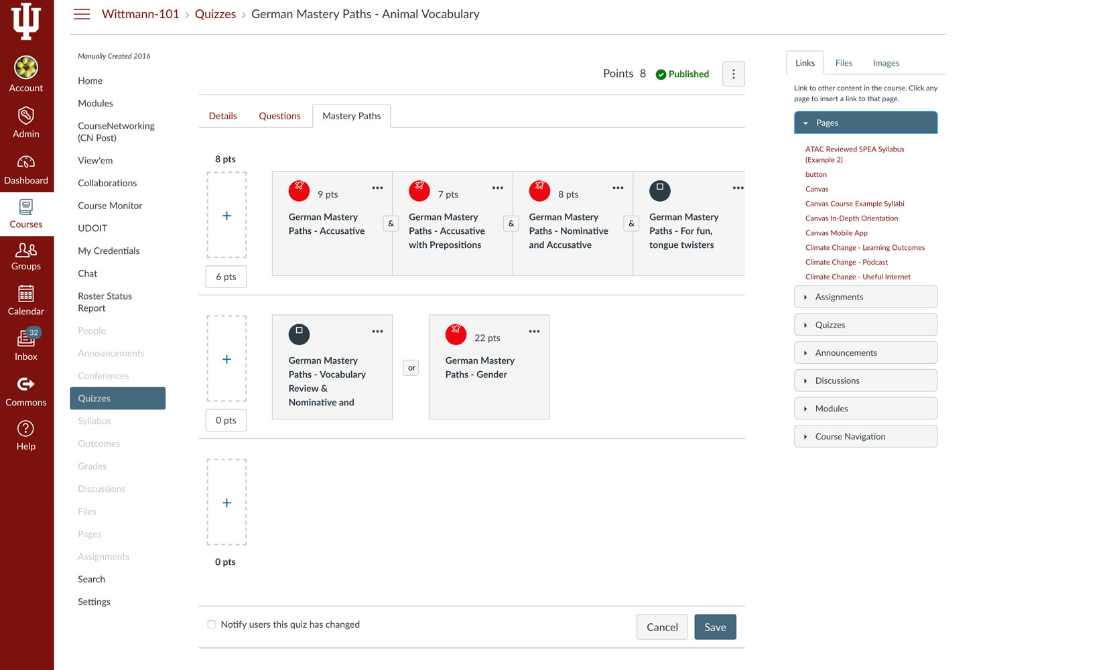This screenshot has width=1119, height=670.
Task: Open options for For fun tongue twisters card
Action: tap(738, 188)
